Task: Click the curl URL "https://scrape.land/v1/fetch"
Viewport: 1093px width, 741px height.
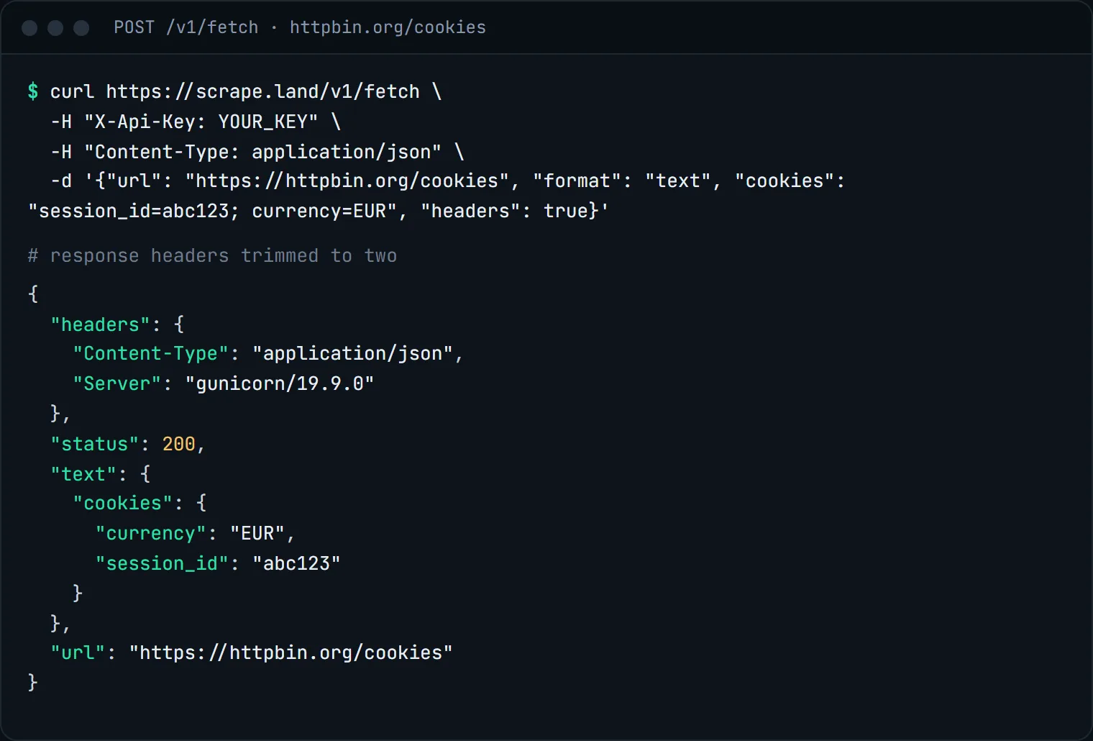Action: 262,92
